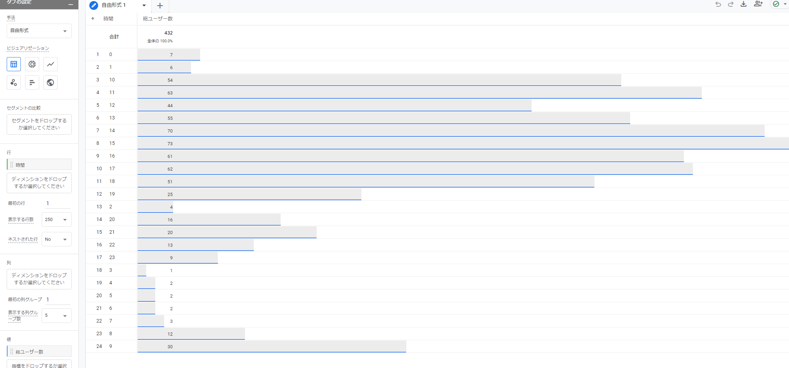This screenshot has height=368, width=789.
Task: Download the exploration data
Action: pos(743,4)
